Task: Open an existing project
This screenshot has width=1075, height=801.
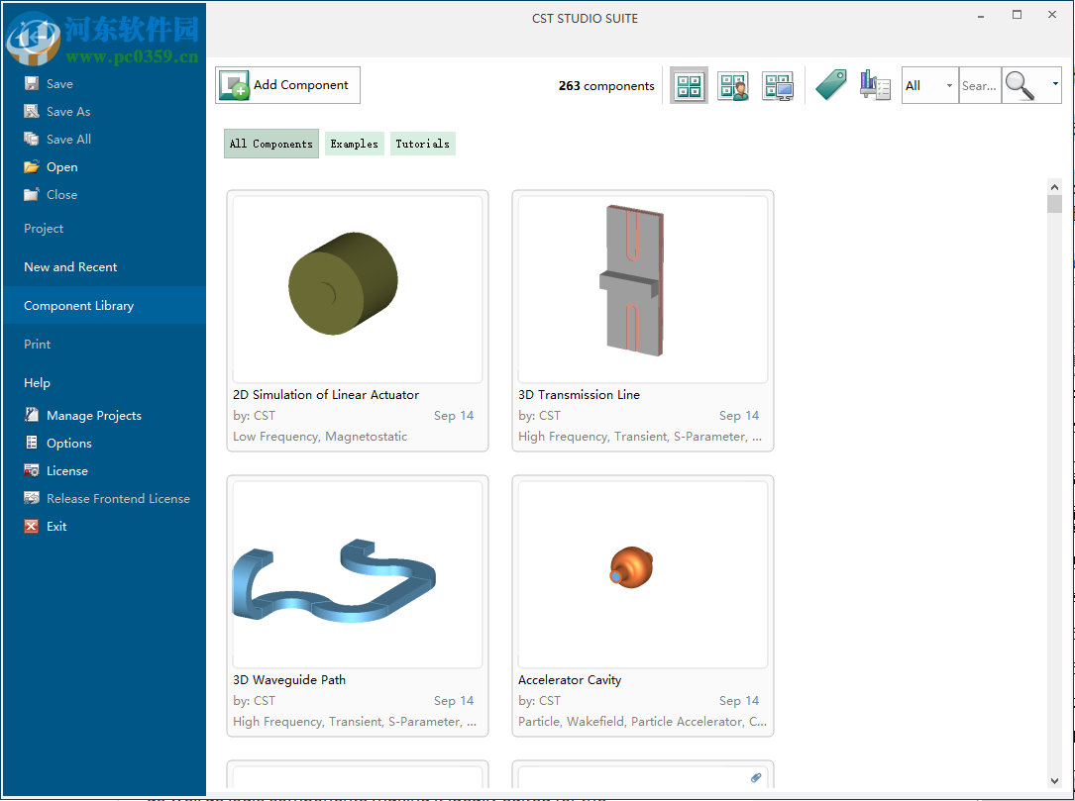Action: click(x=61, y=166)
